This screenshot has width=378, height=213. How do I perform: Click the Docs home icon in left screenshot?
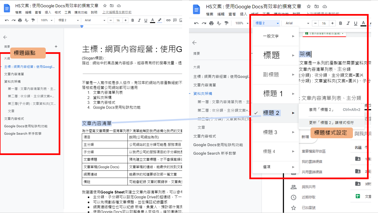(7, 8)
